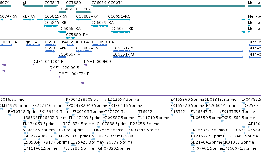
Task: Click EST SD21404.3prime
Action: pos(206,142)
